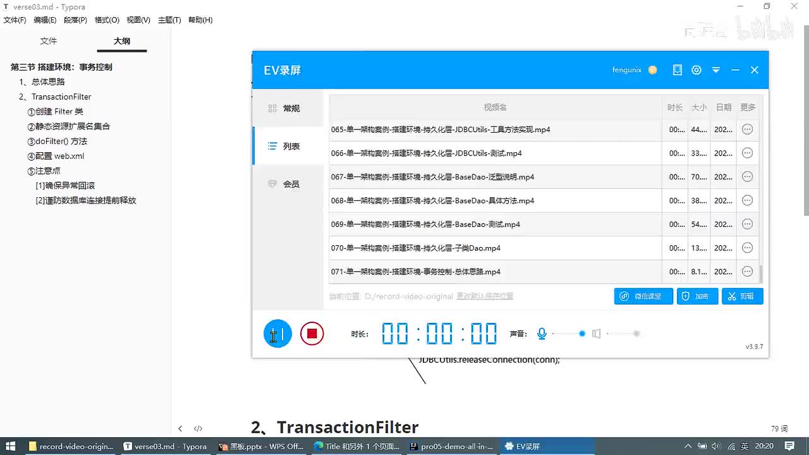
Task: Switch to the 列表 tab
Action: [x=288, y=146]
